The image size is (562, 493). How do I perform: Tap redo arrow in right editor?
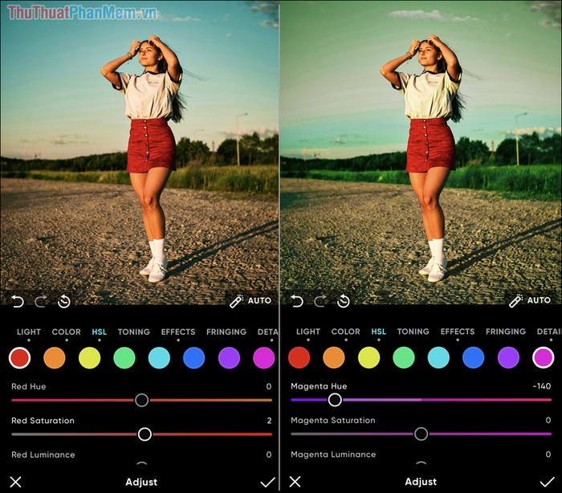(x=320, y=301)
